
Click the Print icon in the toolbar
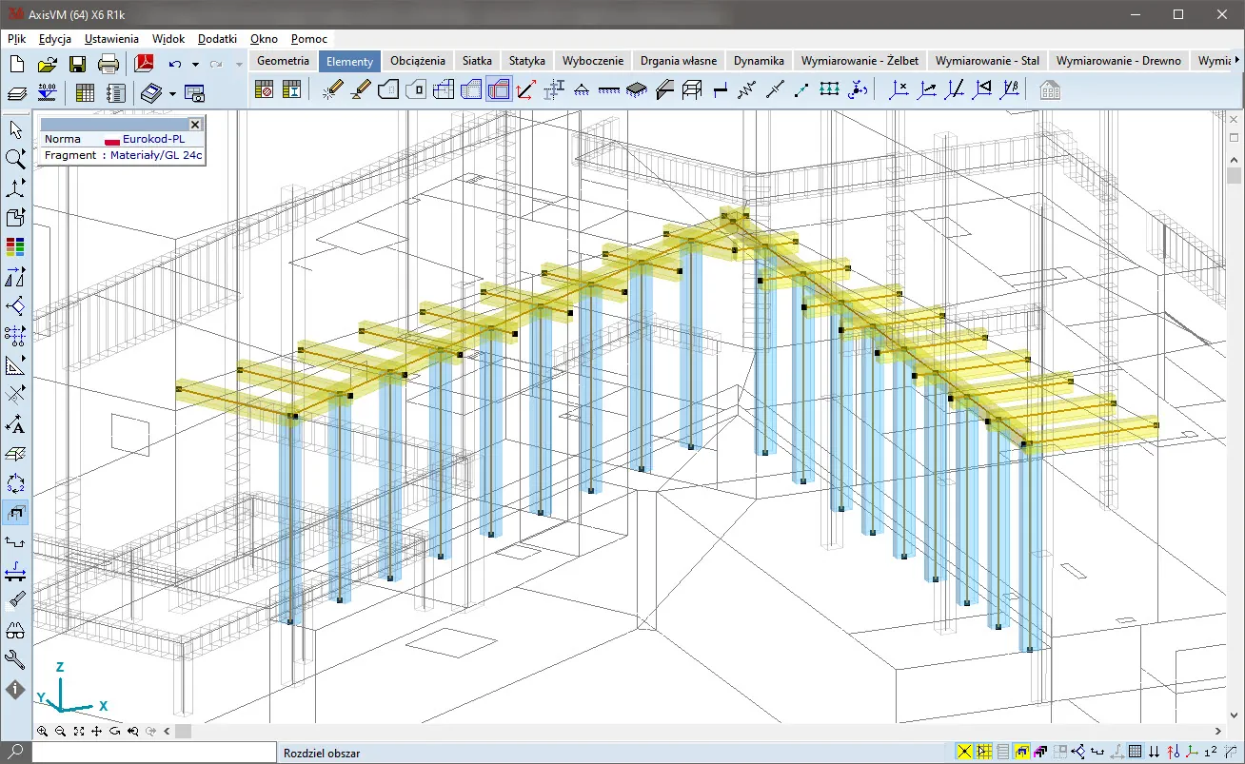(x=109, y=64)
